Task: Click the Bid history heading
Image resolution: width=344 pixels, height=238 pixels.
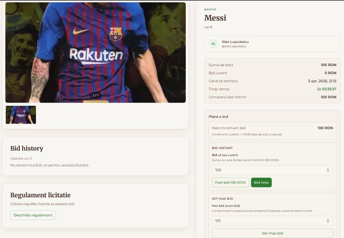Action: (x=27, y=148)
